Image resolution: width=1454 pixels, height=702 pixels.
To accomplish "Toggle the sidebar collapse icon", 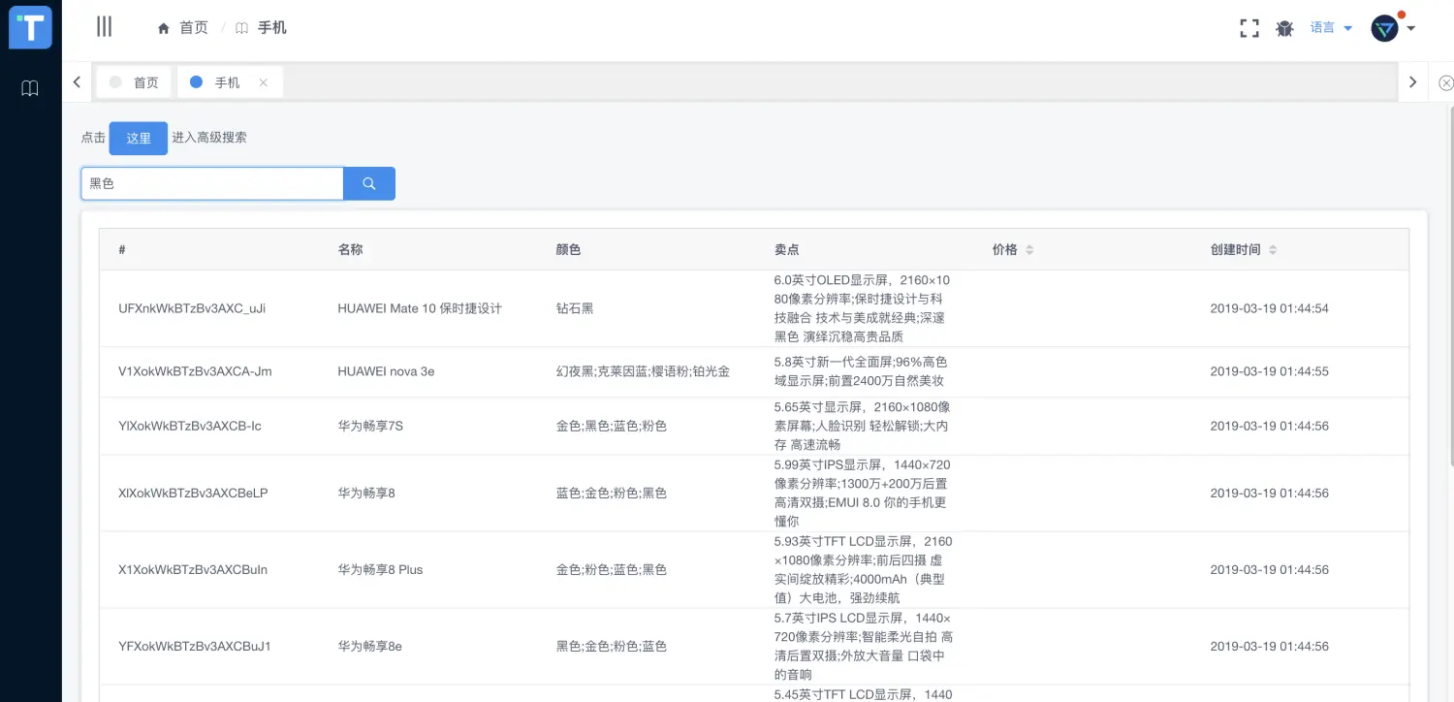I will (105, 27).
